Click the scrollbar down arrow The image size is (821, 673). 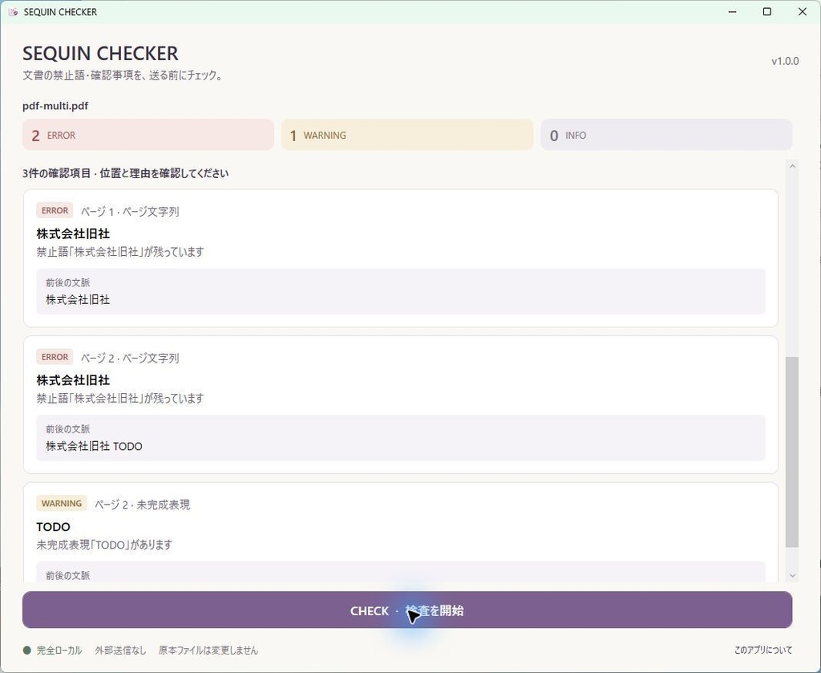point(792,576)
